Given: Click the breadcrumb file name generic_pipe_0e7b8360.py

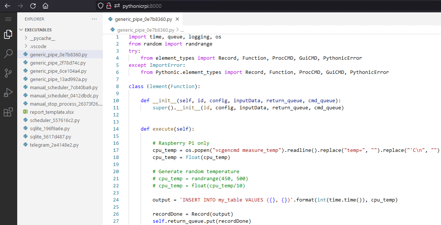Looking at the screenshot, I should pyautogui.click(x=146, y=30).
